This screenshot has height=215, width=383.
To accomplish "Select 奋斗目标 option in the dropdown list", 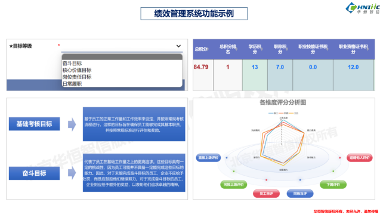I will (72, 63).
